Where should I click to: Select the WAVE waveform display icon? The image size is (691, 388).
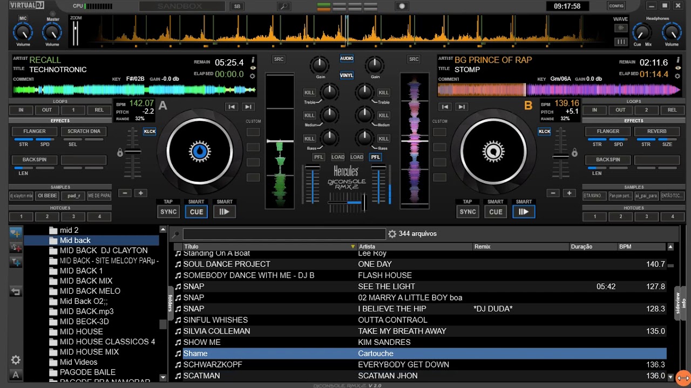click(621, 28)
